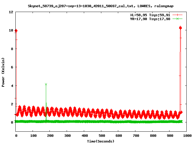The height and width of the screenshot is (144, 193).
Task: Click the y-axis tick label '12'
Action: tap(11, 12)
